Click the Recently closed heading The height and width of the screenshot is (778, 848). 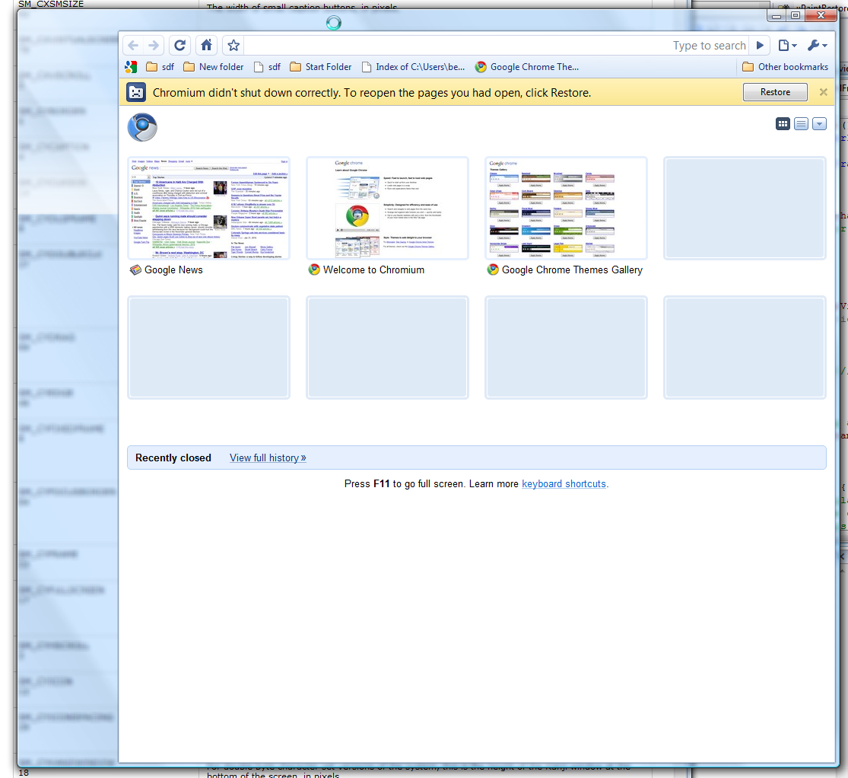click(x=173, y=458)
